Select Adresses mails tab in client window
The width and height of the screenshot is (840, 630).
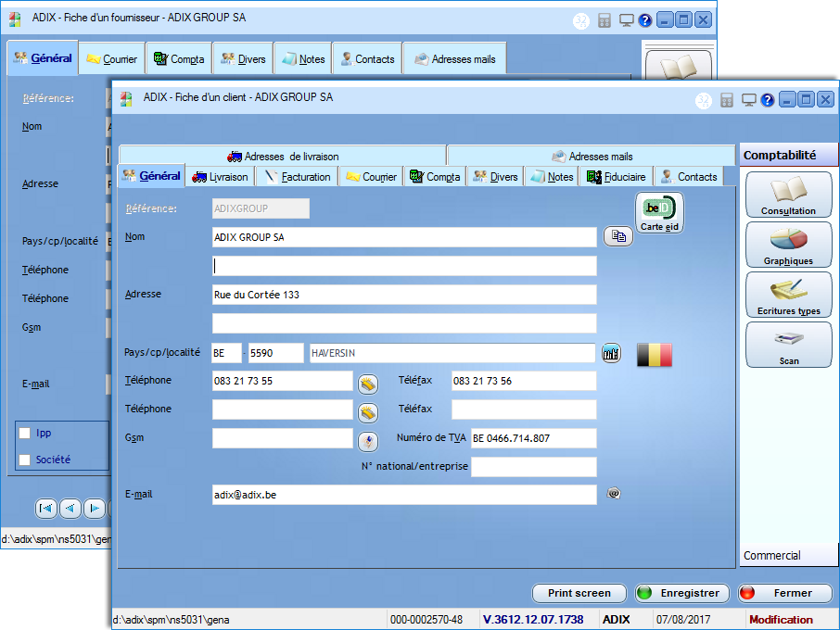coord(592,157)
